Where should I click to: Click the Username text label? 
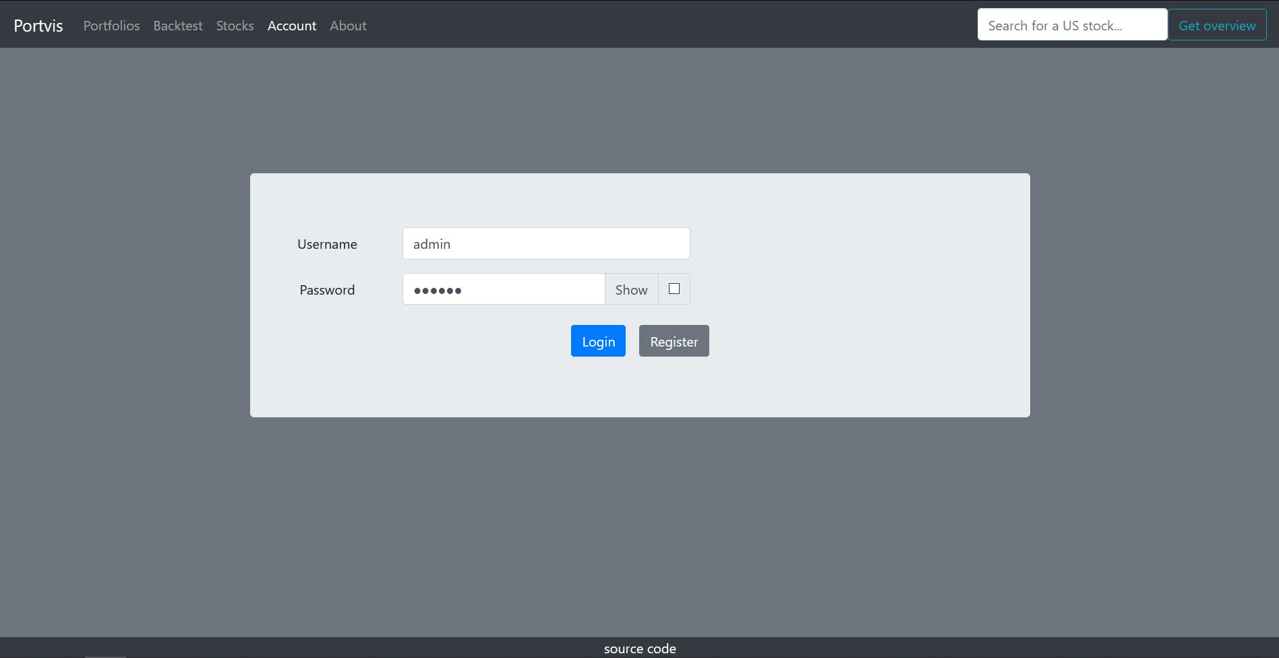pyautogui.click(x=327, y=244)
